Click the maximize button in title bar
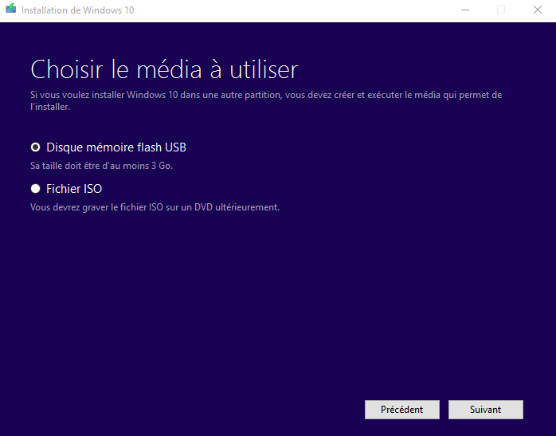Screen dimensions: 556x436 point(501,10)
